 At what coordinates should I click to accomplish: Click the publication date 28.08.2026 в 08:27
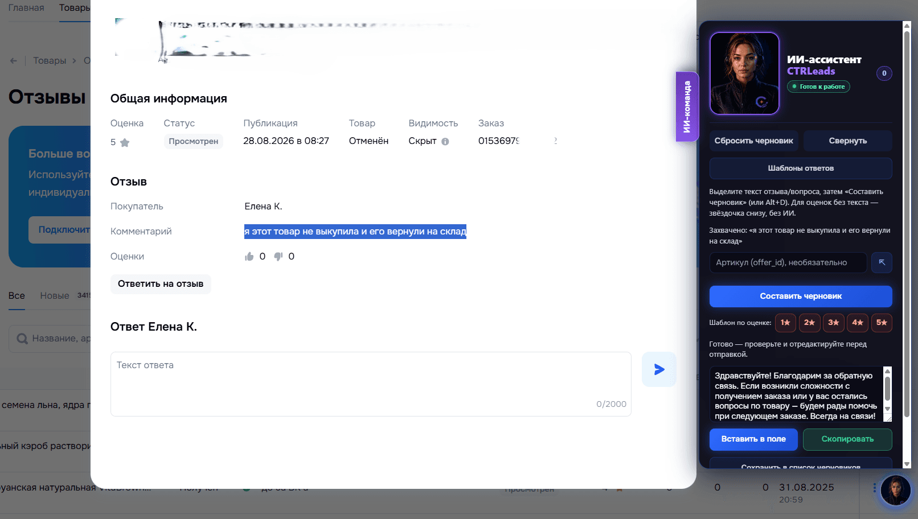[x=286, y=141]
